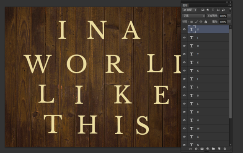Click the type thumbnail of layer H
The width and height of the screenshot is (243, 153).
point(191,46)
